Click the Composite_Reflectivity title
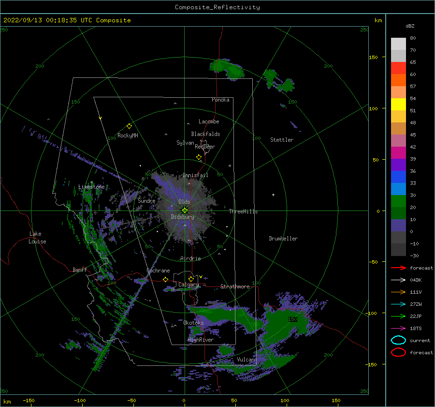This screenshot has width=435, height=407. [x=217, y=7]
